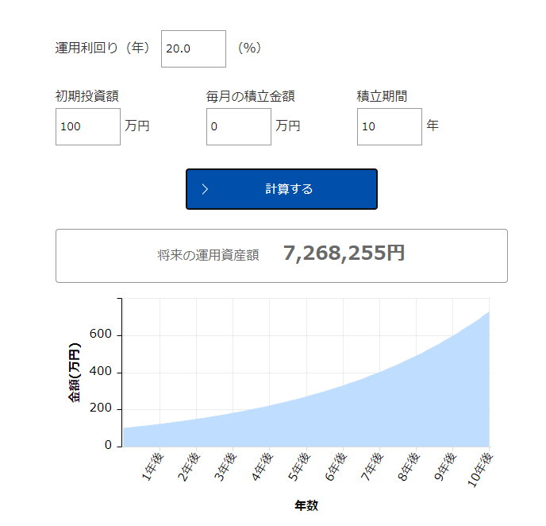Image resolution: width=546 pixels, height=526 pixels.
Task: Click the 7年後 x-axis label
Action: tap(371, 466)
